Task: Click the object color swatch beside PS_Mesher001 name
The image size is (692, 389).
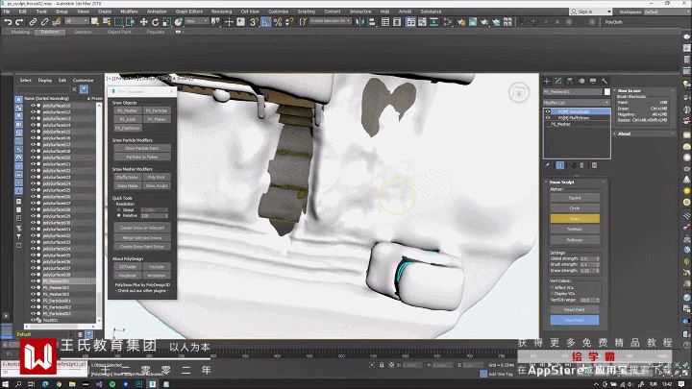Action: pyautogui.click(x=607, y=92)
